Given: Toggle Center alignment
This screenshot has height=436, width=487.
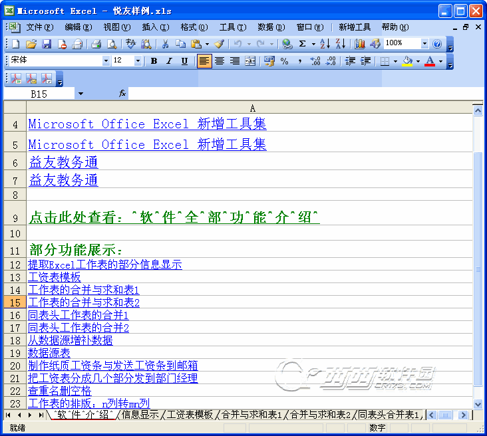Looking at the screenshot, I should click(x=220, y=61).
